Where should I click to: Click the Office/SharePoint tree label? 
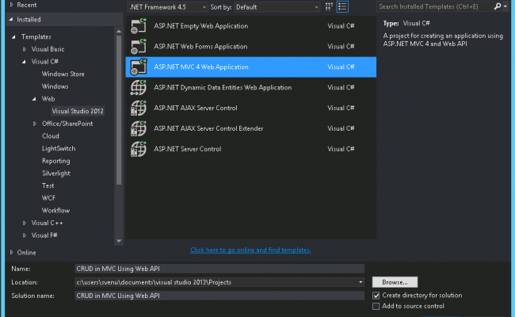[x=67, y=124]
